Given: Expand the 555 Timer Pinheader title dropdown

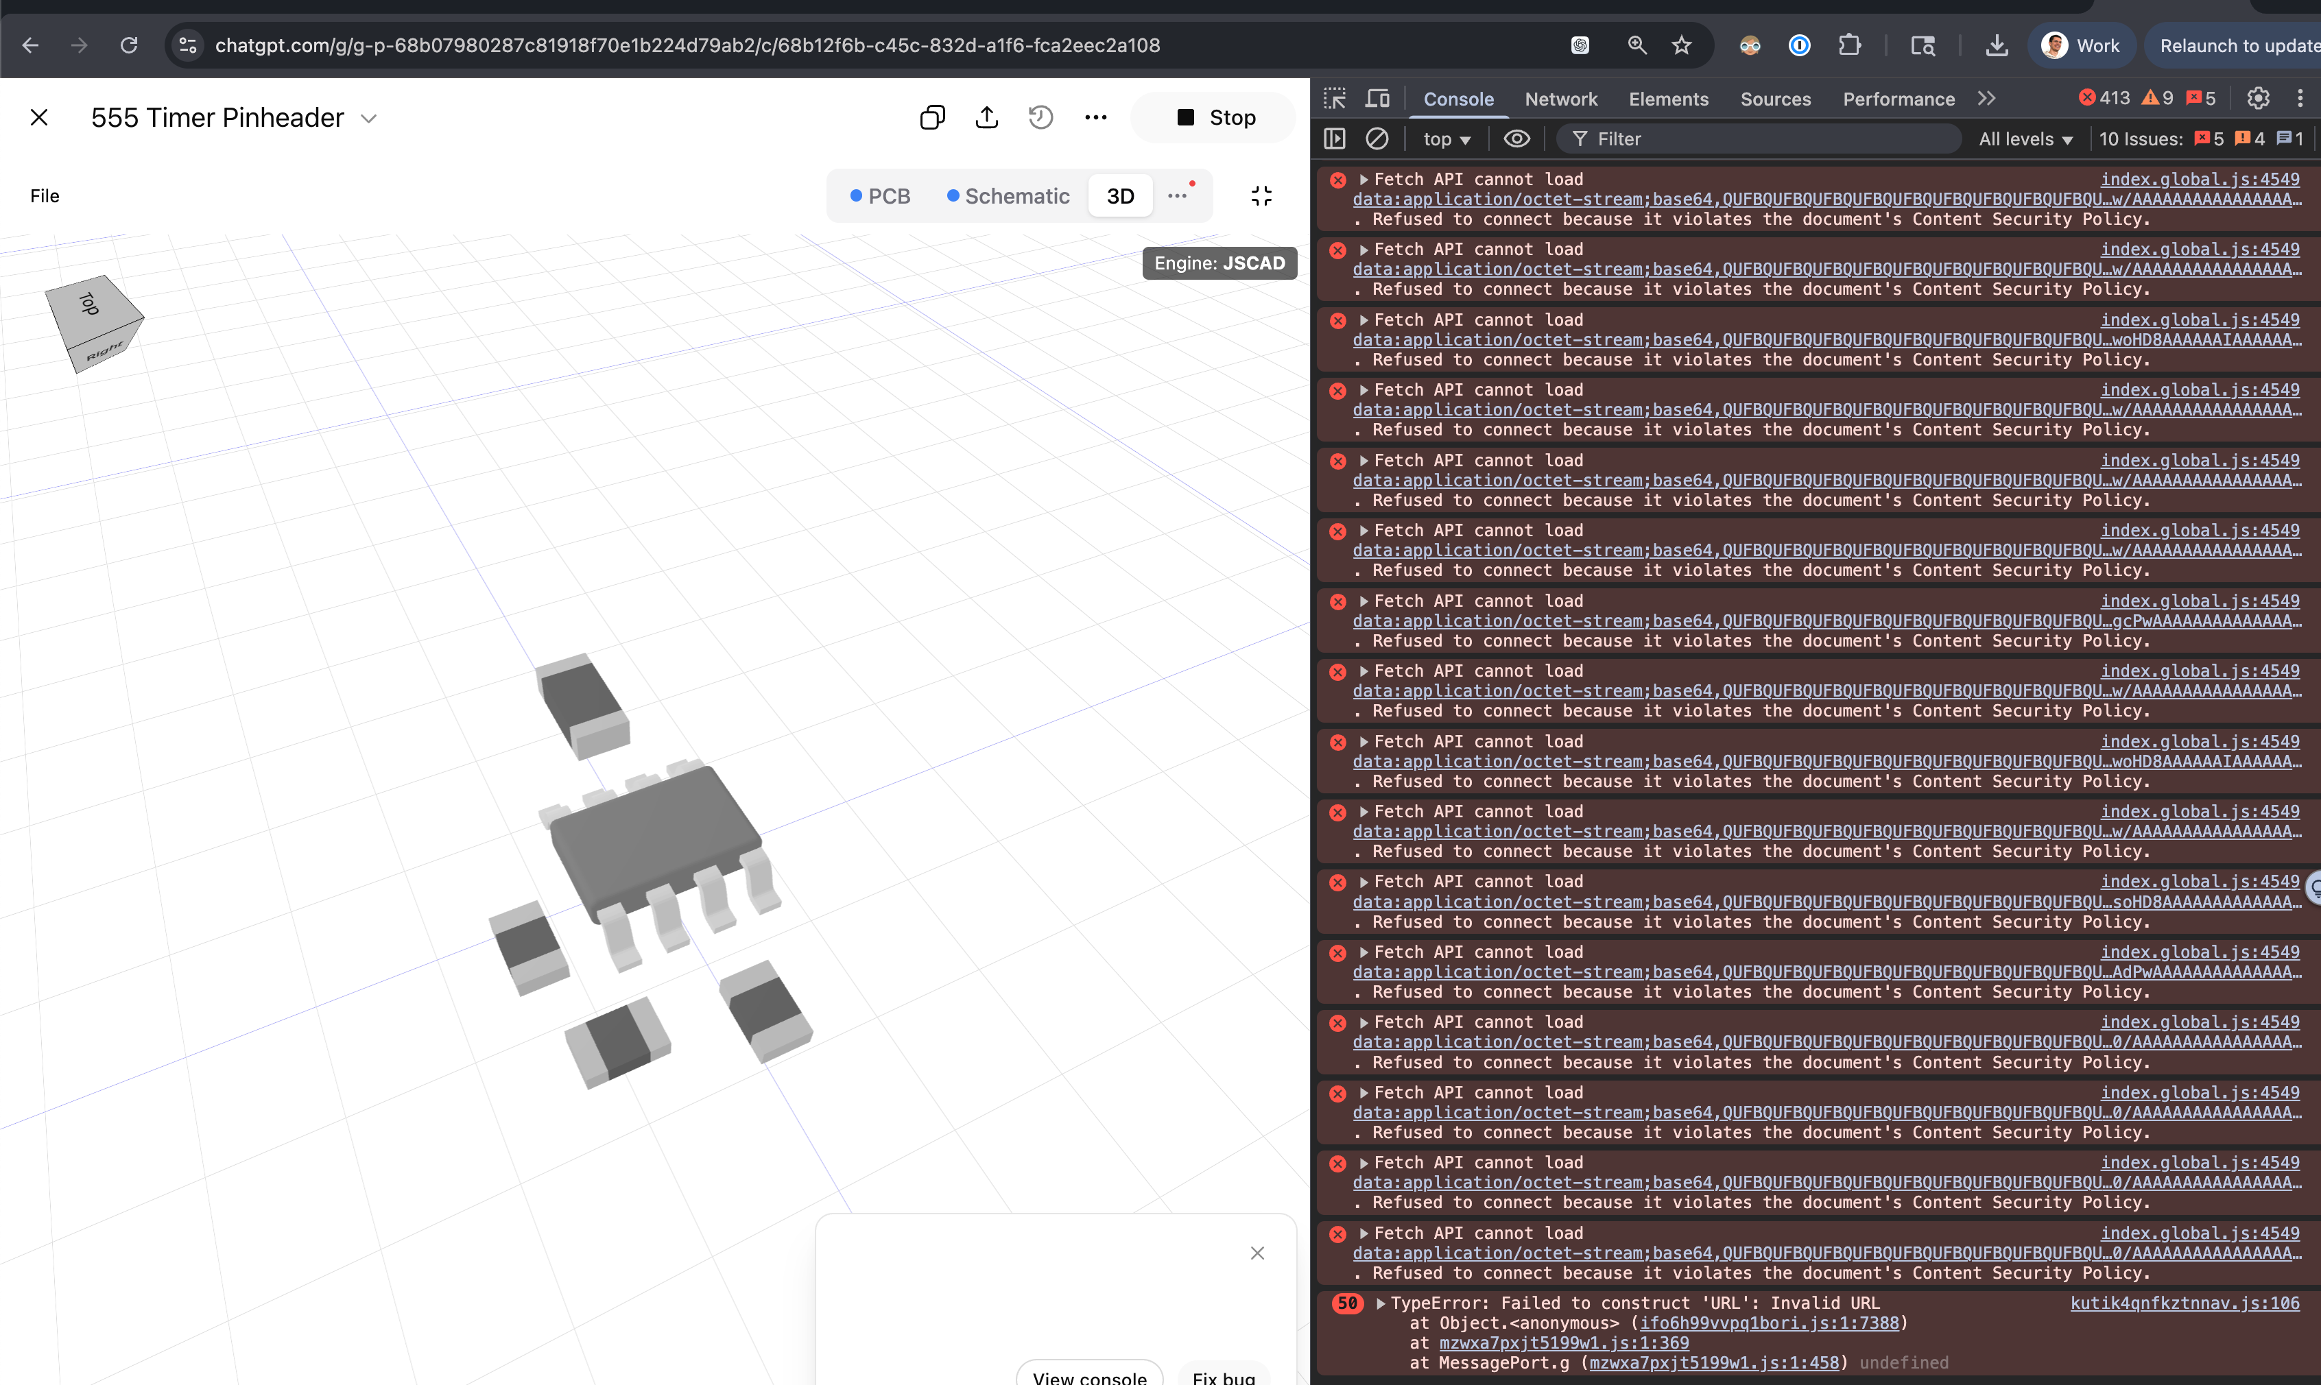Looking at the screenshot, I should tap(369, 119).
